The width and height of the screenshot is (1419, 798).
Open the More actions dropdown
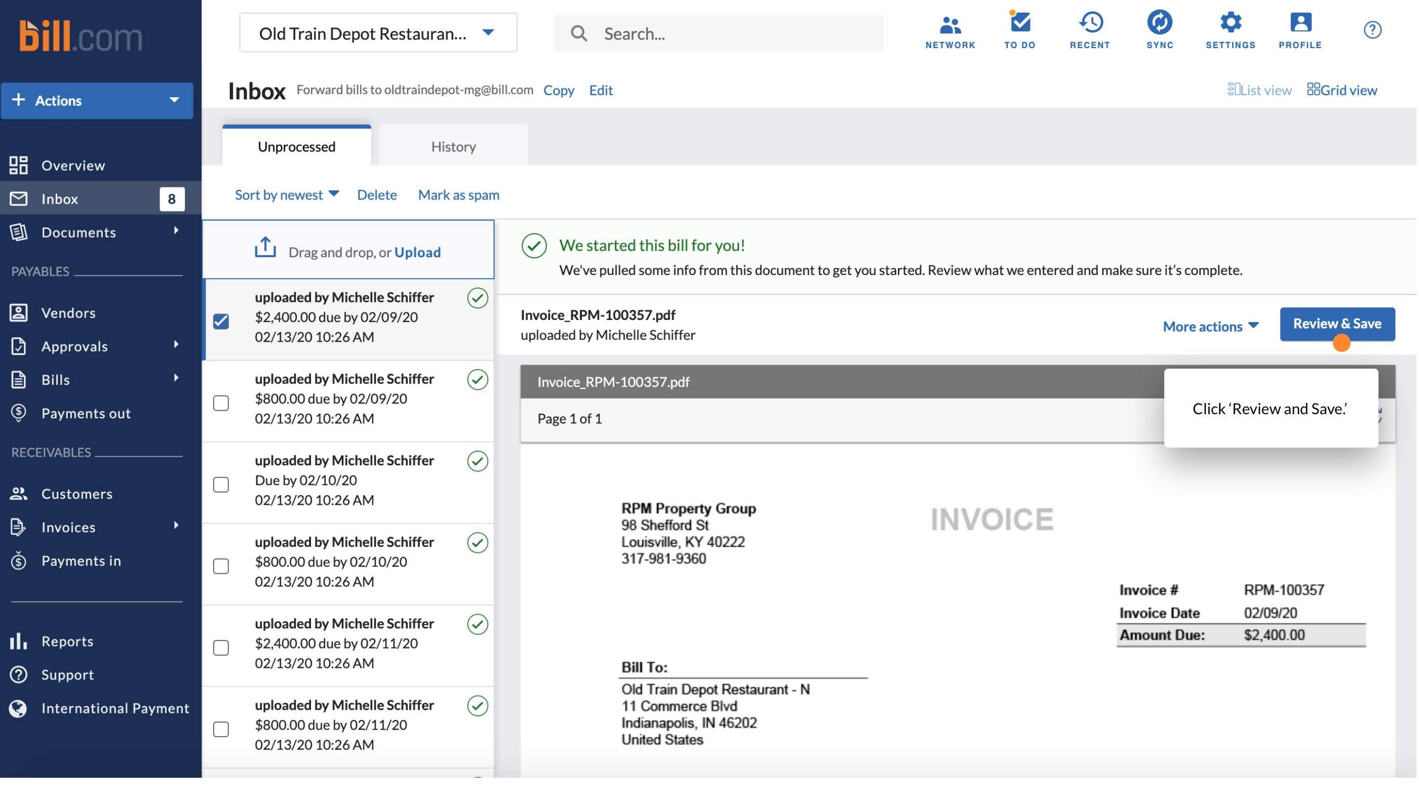point(1210,327)
